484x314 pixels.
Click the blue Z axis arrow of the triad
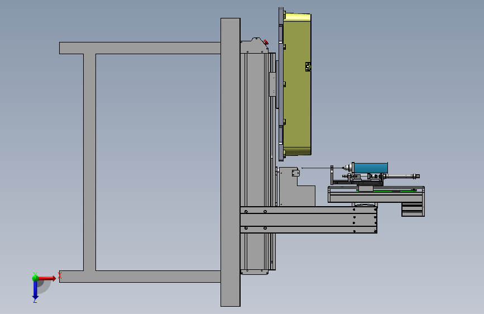pyautogui.click(x=35, y=291)
